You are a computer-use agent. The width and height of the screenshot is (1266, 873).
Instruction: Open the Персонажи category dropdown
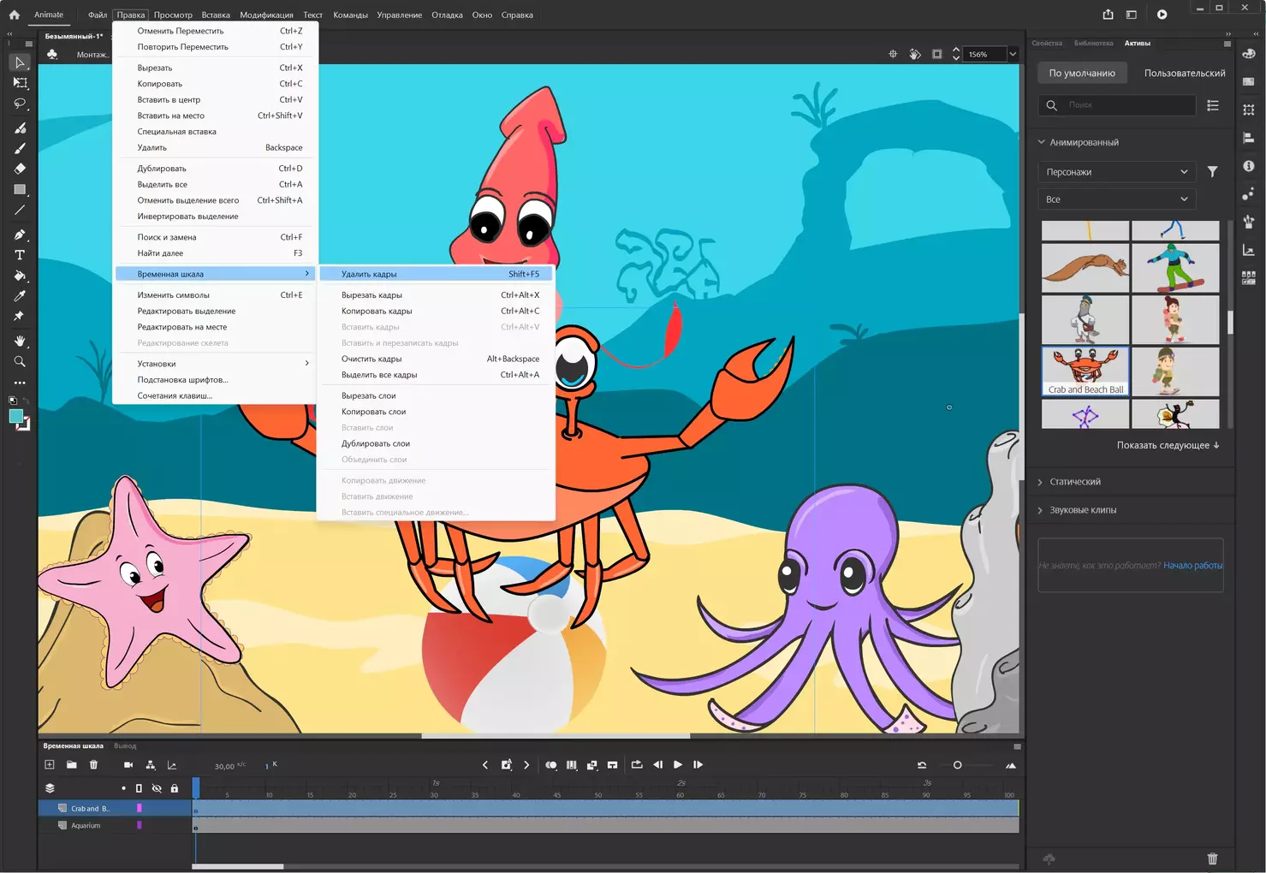[x=1116, y=172]
